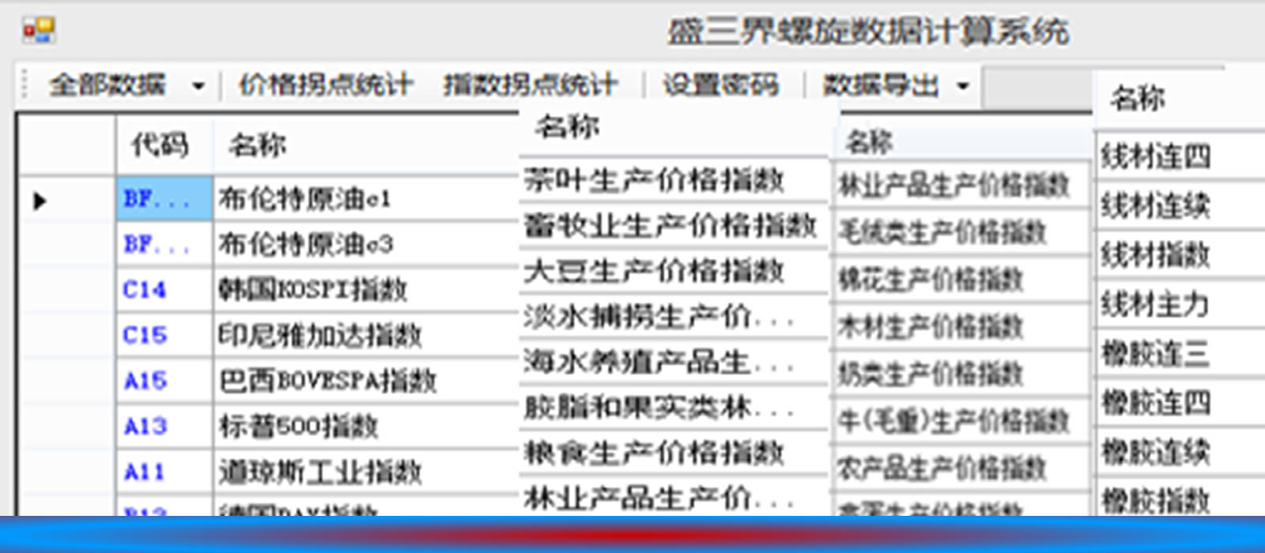Expand the 全部数据 dropdown arrow
The image size is (1265, 553).
click(198, 85)
